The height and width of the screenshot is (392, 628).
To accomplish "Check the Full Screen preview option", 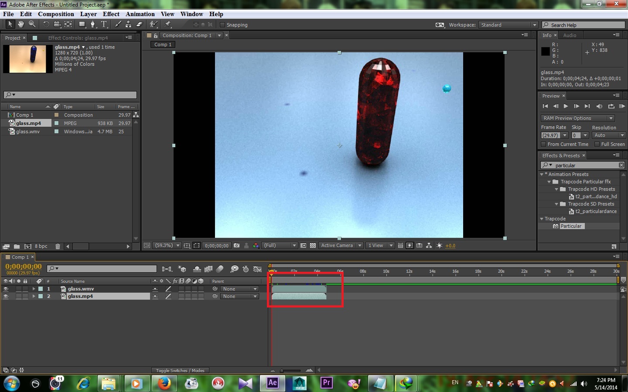I will tap(597, 144).
